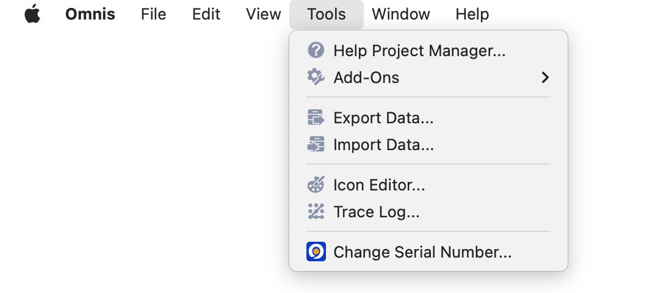Expand the Add-Ons submenu chevron

pos(545,78)
